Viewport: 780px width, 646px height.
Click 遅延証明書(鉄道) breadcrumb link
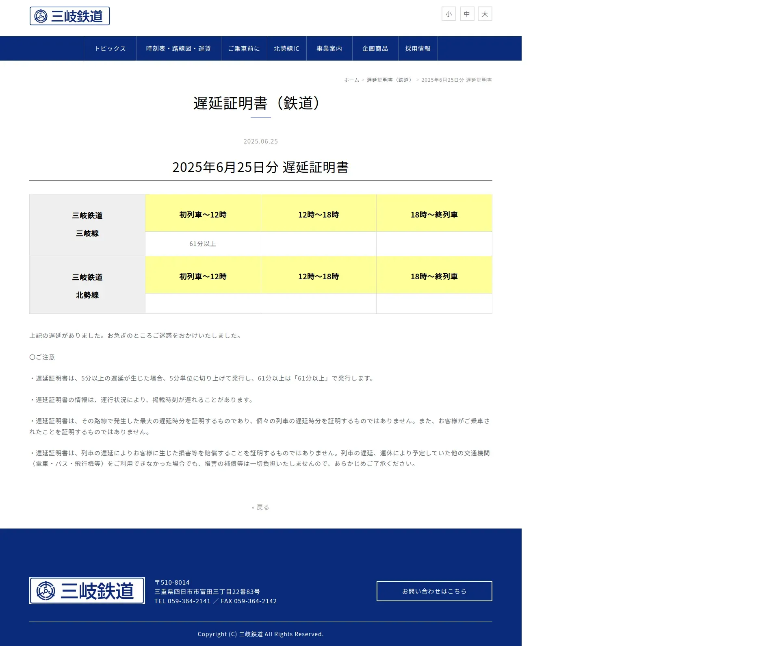(x=390, y=80)
